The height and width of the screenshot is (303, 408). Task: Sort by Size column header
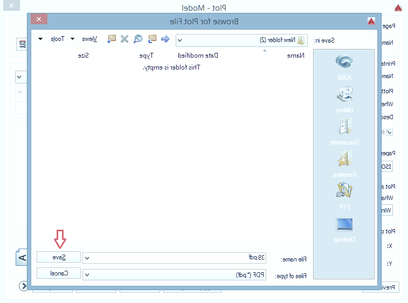(x=83, y=56)
